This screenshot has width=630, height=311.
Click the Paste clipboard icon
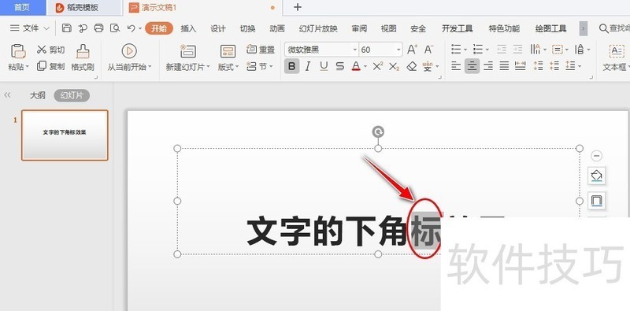pyautogui.click(x=18, y=51)
